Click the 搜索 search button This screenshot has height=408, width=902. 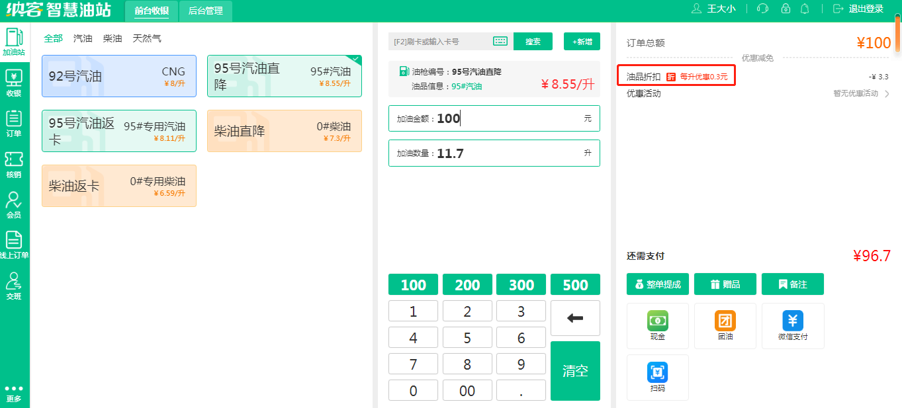[x=533, y=41]
